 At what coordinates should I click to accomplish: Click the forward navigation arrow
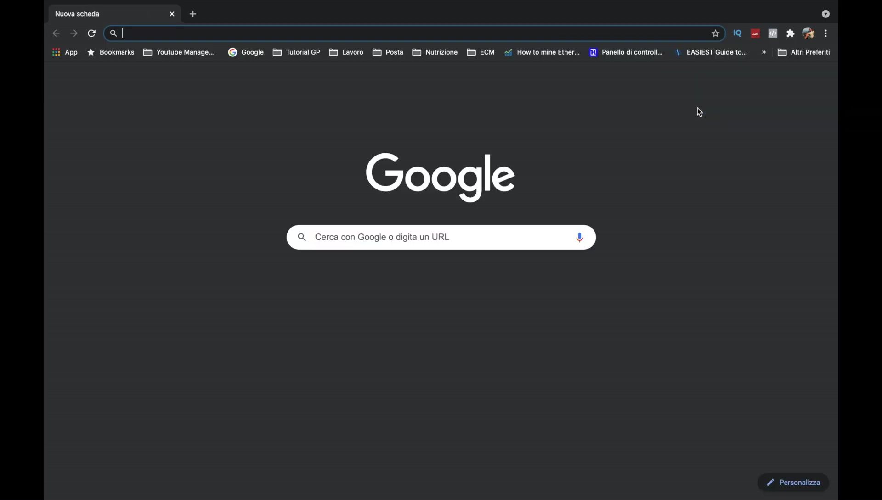(x=74, y=33)
